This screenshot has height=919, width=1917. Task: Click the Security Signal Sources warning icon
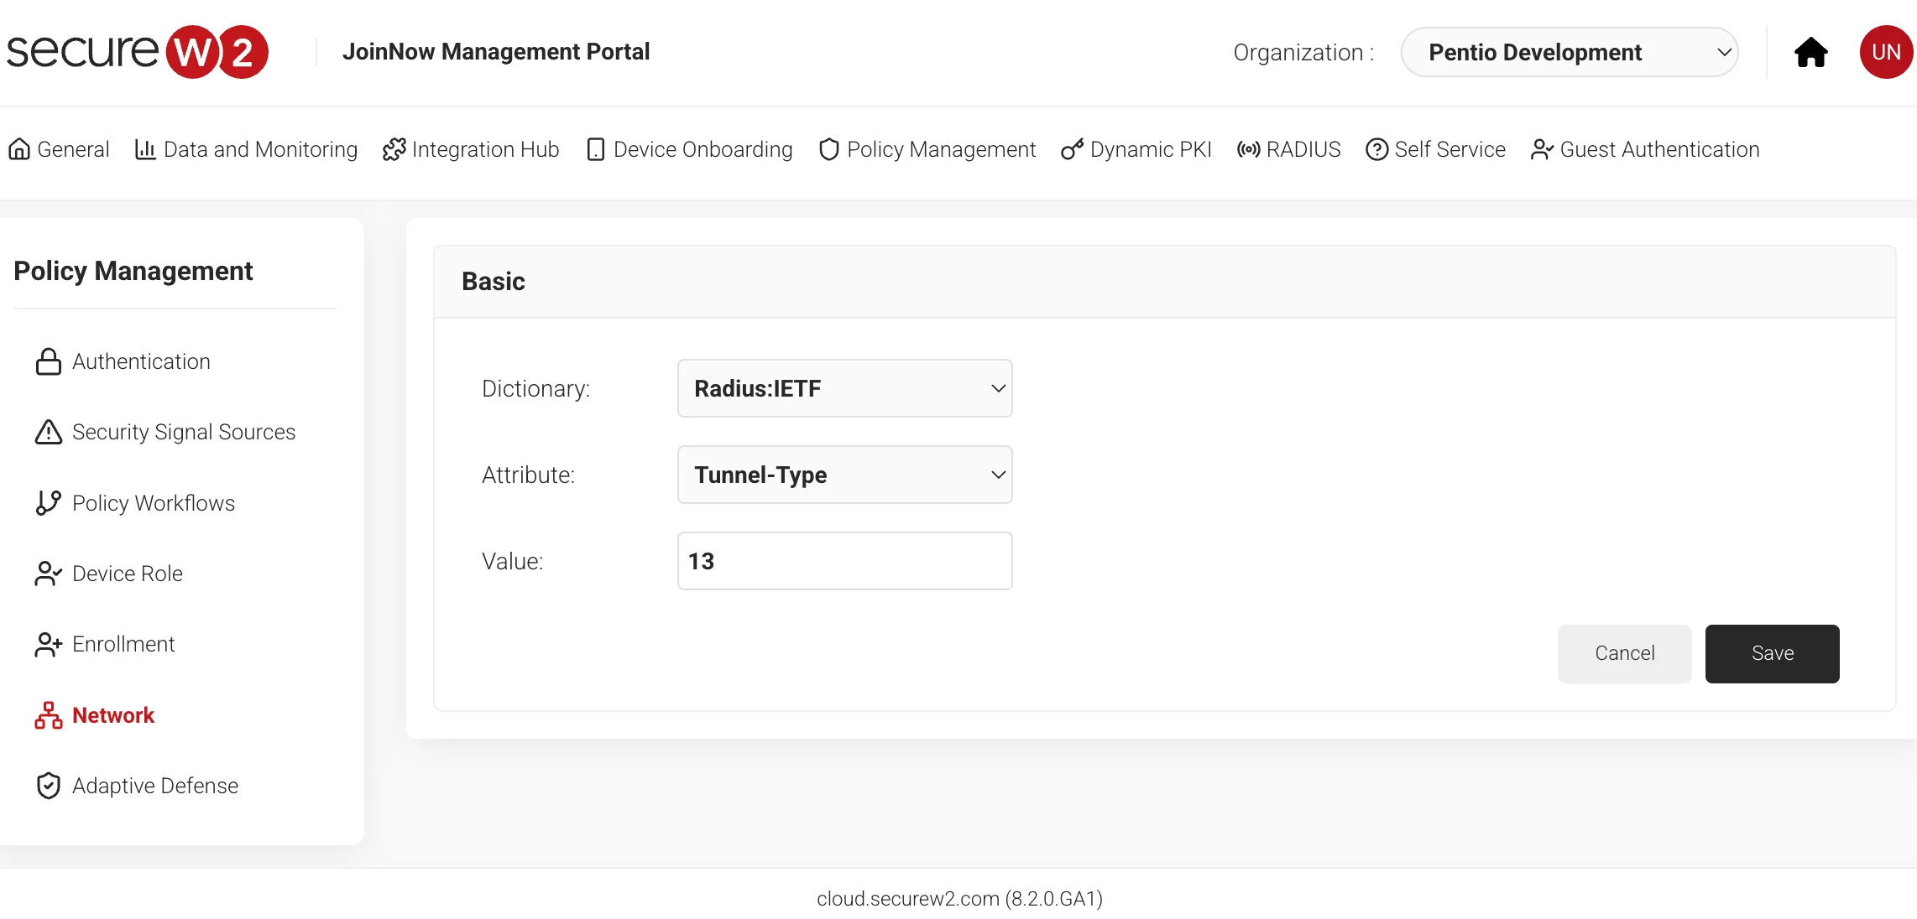click(48, 432)
